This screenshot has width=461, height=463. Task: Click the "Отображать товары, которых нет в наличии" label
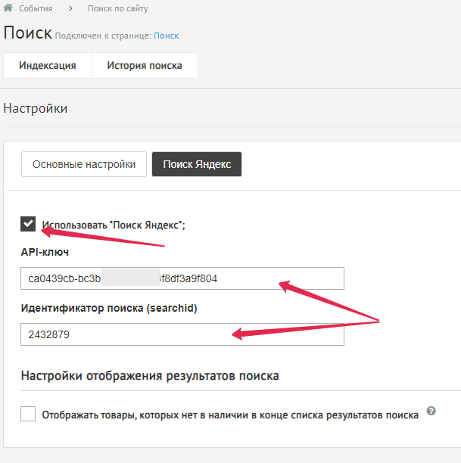click(x=230, y=415)
